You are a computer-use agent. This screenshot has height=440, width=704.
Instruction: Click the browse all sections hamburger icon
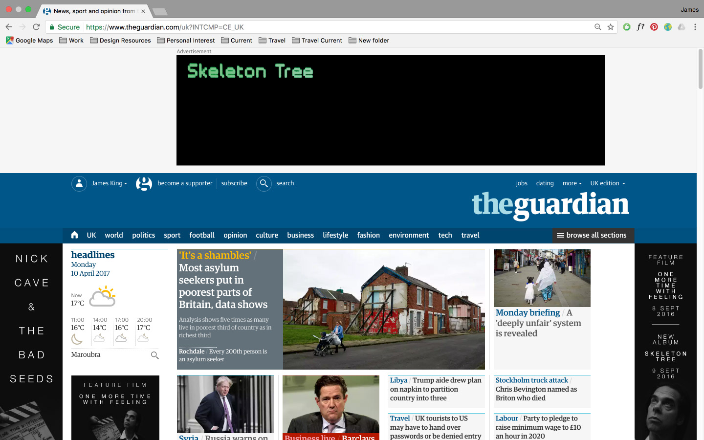click(x=560, y=235)
